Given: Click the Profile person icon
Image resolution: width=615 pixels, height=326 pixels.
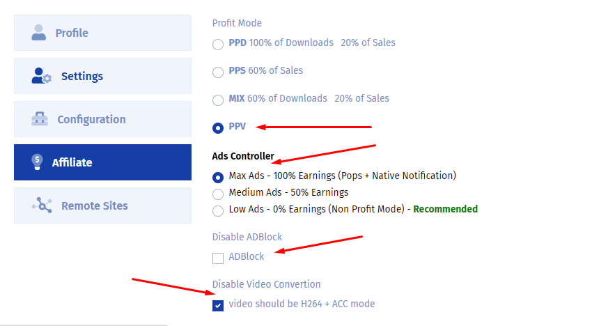Looking at the screenshot, I should point(39,33).
